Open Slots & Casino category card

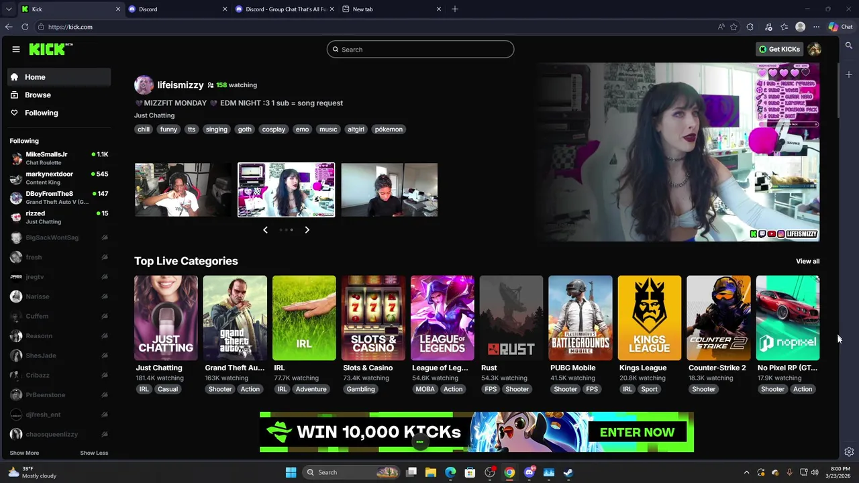(373, 318)
